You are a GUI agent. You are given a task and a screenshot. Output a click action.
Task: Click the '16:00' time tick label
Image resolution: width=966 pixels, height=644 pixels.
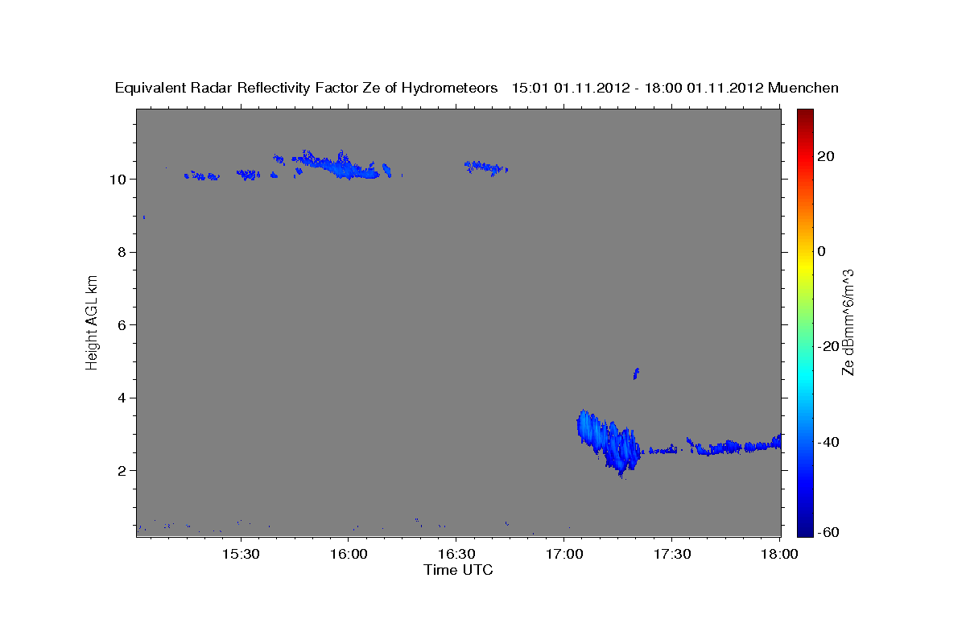tap(349, 554)
